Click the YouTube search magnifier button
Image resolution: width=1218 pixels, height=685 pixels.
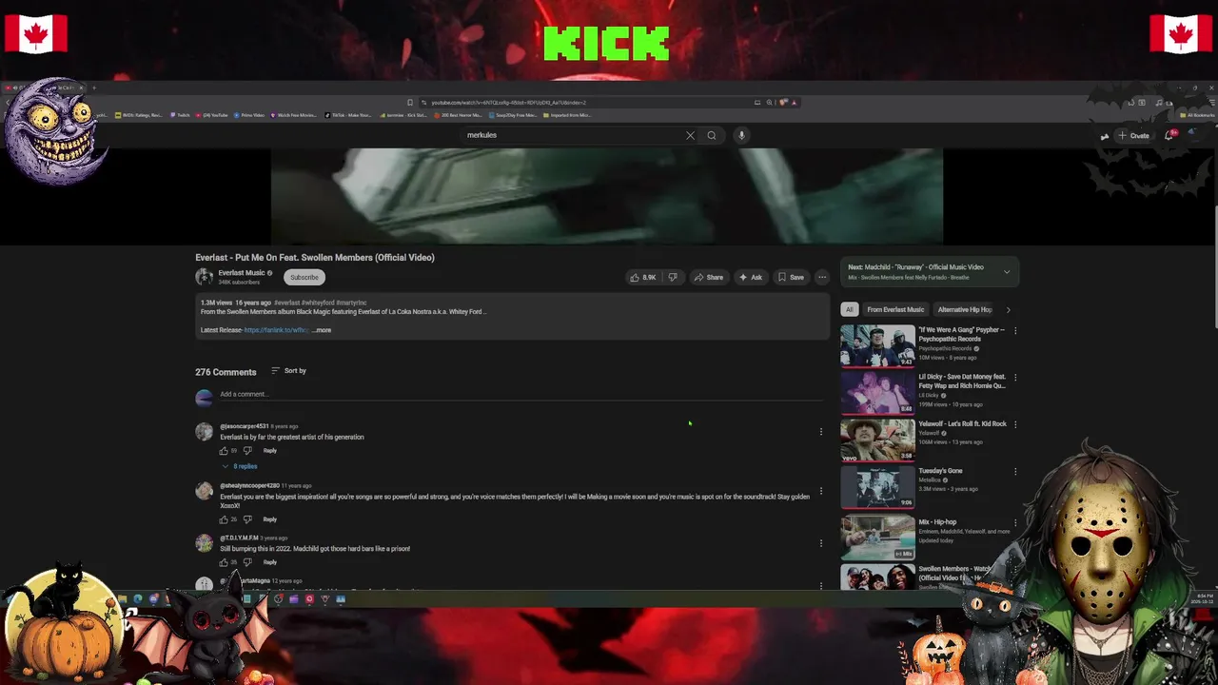711,135
